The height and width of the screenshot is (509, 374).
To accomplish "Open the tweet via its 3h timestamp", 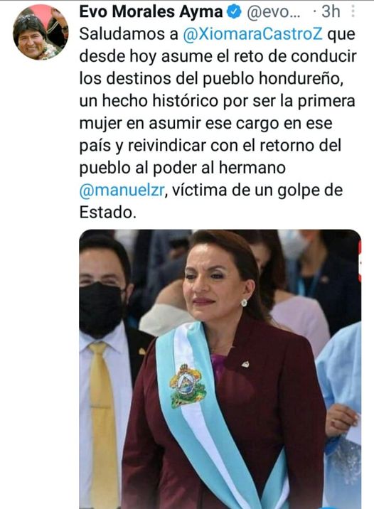I will tap(331, 12).
